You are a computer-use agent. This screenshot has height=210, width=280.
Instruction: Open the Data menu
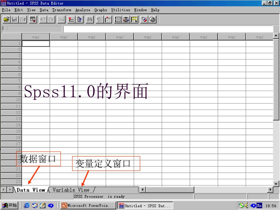(44, 10)
